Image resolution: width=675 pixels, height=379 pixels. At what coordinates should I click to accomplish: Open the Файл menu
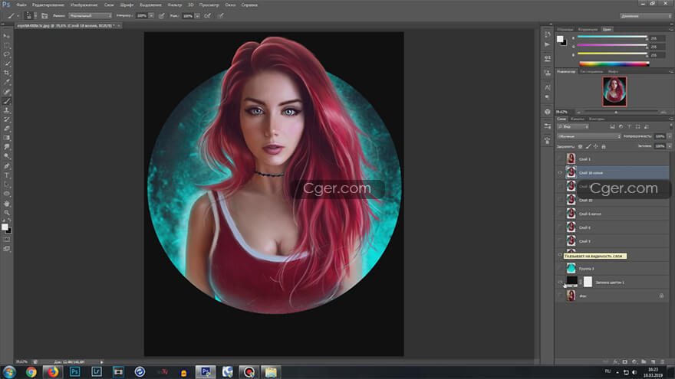point(21,5)
